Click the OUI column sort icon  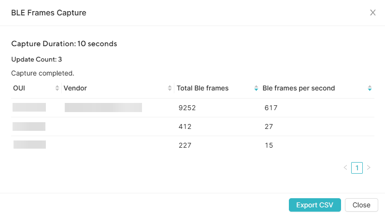(57, 89)
